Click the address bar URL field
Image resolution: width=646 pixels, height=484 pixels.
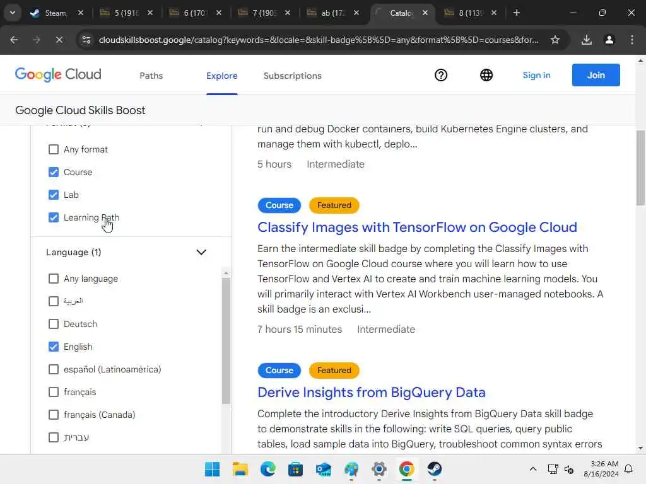pos(318,40)
